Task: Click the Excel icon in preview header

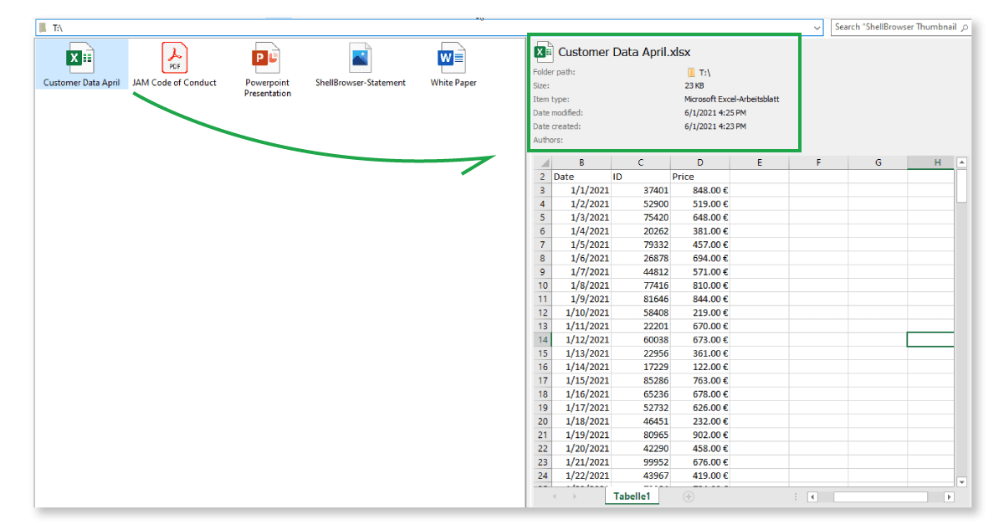Action: point(544,52)
